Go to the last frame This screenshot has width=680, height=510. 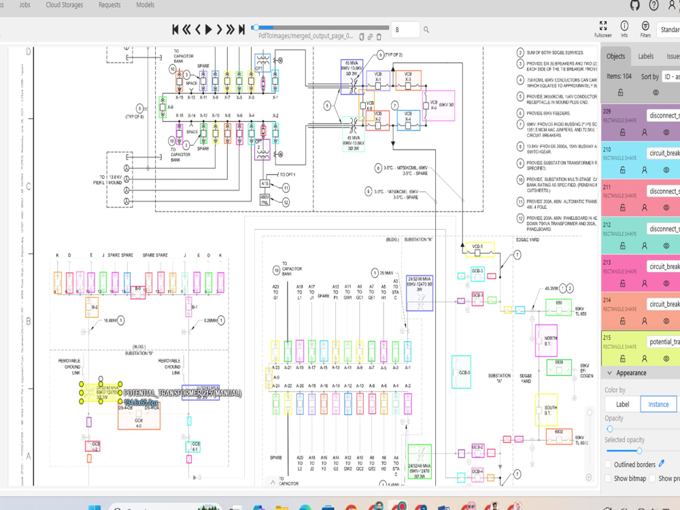[x=241, y=29]
